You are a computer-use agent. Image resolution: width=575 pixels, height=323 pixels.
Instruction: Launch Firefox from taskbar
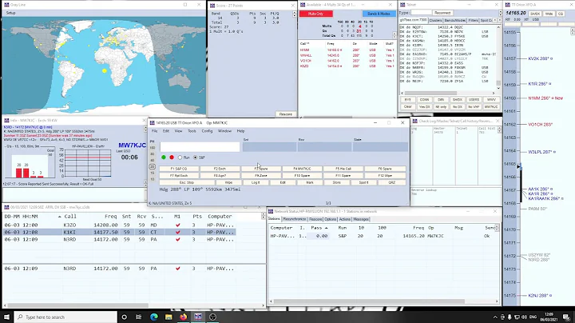point(183,317)
